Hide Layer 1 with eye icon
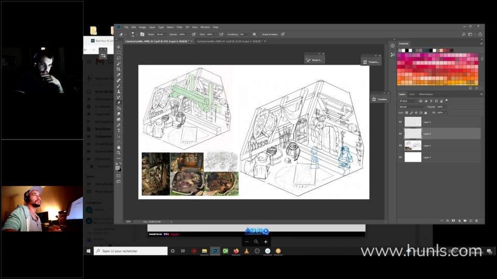497x279 pixels. [400, 146]
